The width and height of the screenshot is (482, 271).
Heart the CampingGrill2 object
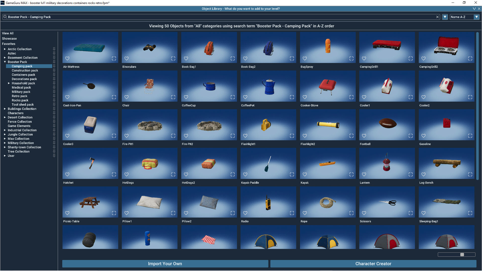click(423, 58)
